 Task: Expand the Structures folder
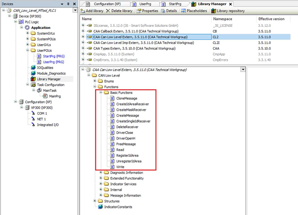(x=94, y=201)
